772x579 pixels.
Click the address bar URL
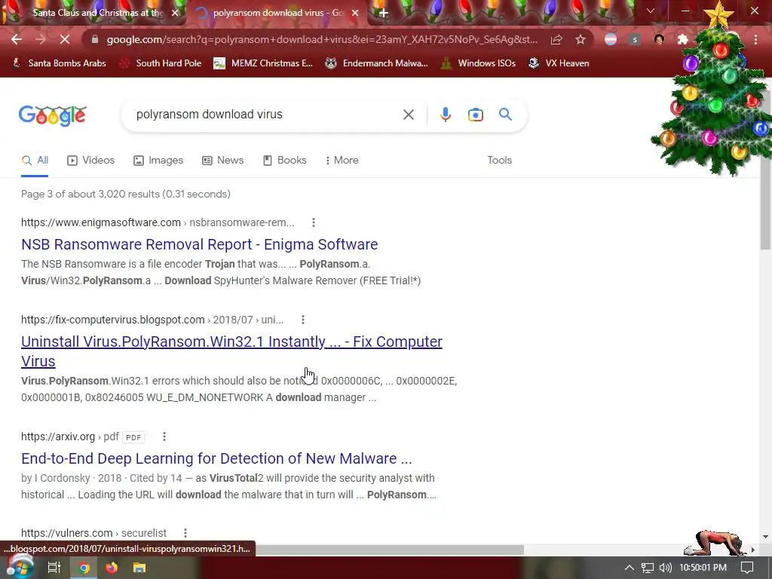click(x=321, y=39)
